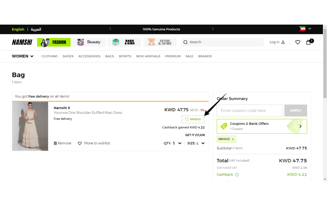Open the SALE menu
Image resolution: width=327 pixels, height=206 pixels.
coord(189,56)
